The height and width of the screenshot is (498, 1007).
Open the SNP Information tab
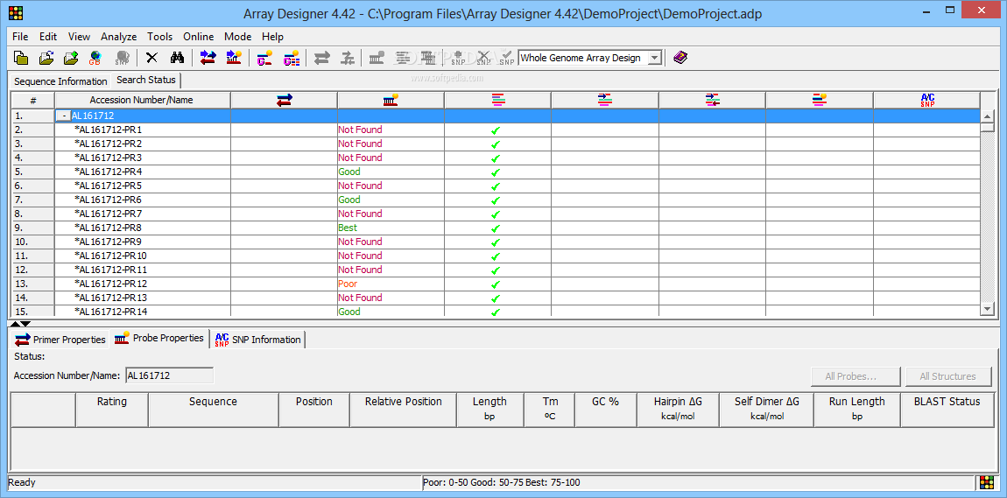click(x=257, y=340)
